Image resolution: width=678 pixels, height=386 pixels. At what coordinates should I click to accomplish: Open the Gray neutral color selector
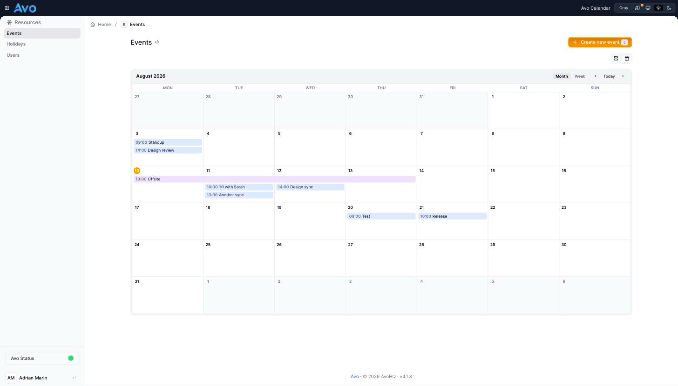tap(624, 8)
